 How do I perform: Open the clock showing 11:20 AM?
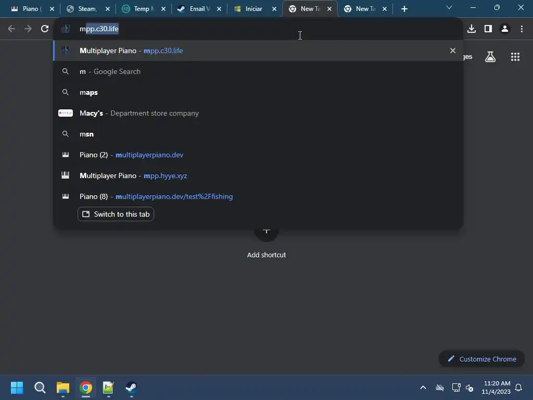click(496, 387)
